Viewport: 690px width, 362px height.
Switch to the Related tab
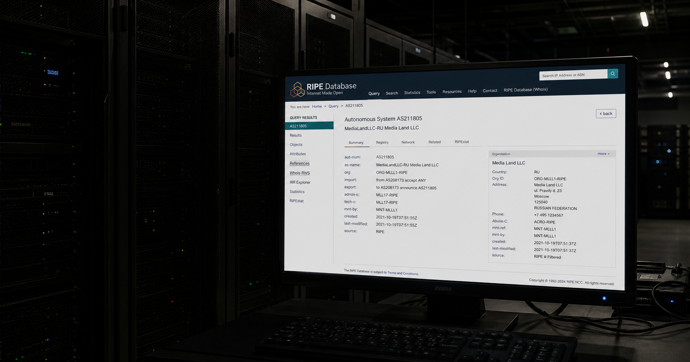[434, 142]
